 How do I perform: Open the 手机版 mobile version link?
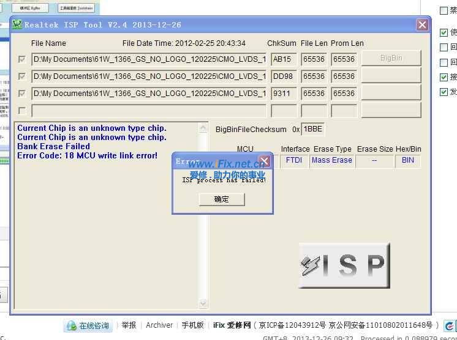click(192, 325)
